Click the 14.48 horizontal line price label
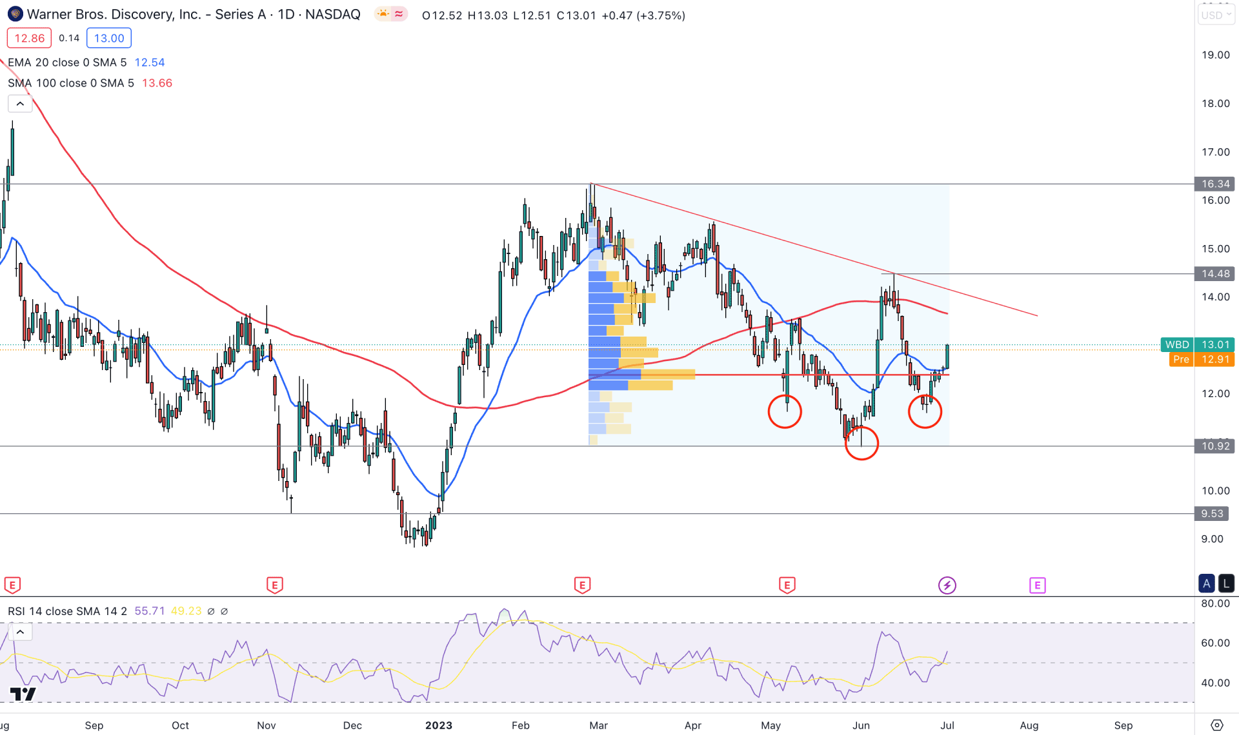 click(1214, 273)
